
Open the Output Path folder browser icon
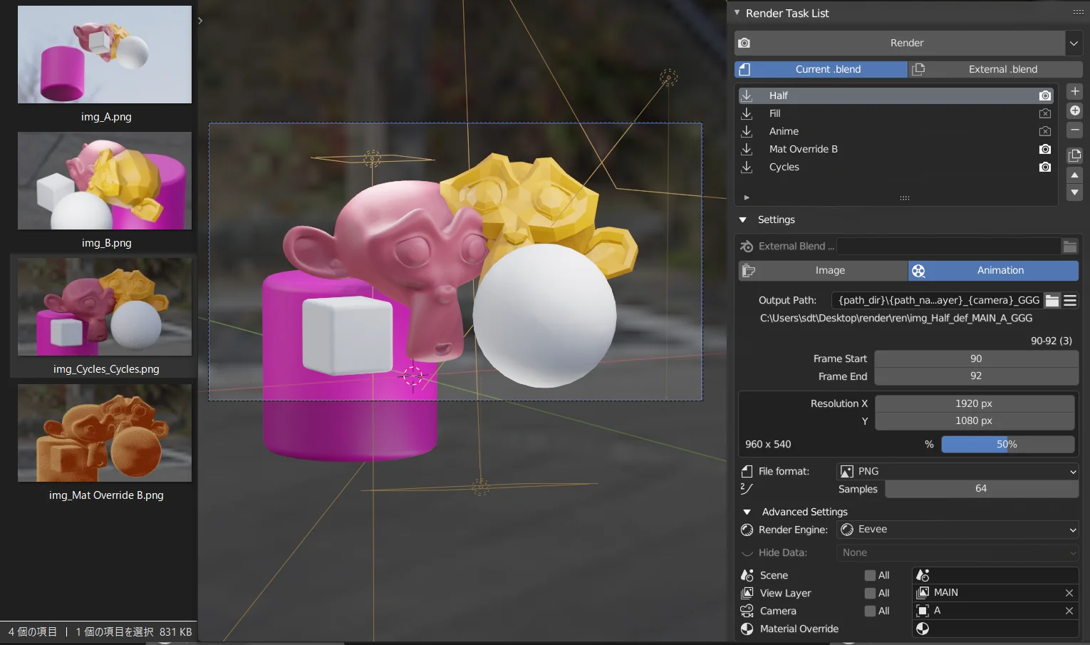pos(1052,300)
